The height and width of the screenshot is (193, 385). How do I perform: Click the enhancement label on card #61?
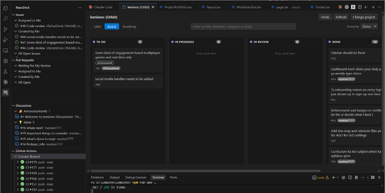point(105,63)
